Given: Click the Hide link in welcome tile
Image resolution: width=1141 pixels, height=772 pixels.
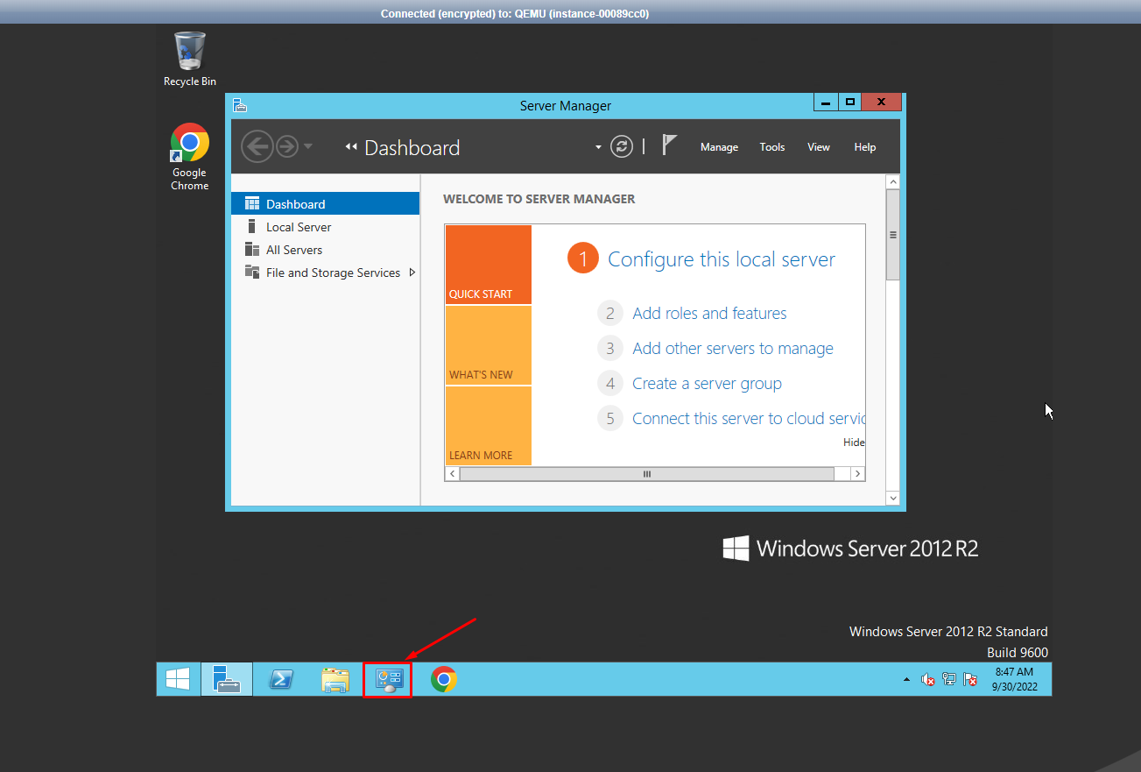Looking at the screenshot, I should 854,443.
